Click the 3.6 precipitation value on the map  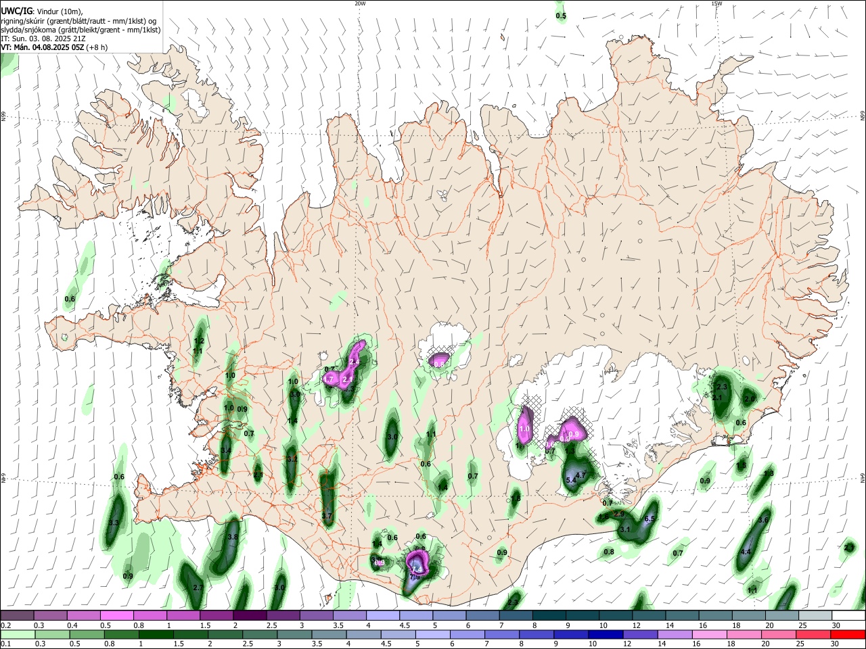764,520
